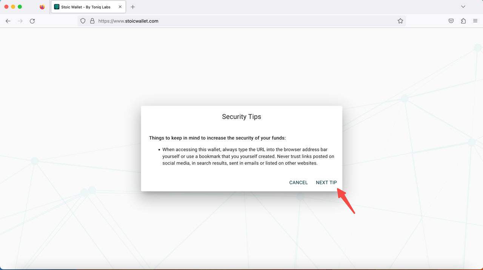Reload the current page

pyautogui.click(x=32, y=21)
